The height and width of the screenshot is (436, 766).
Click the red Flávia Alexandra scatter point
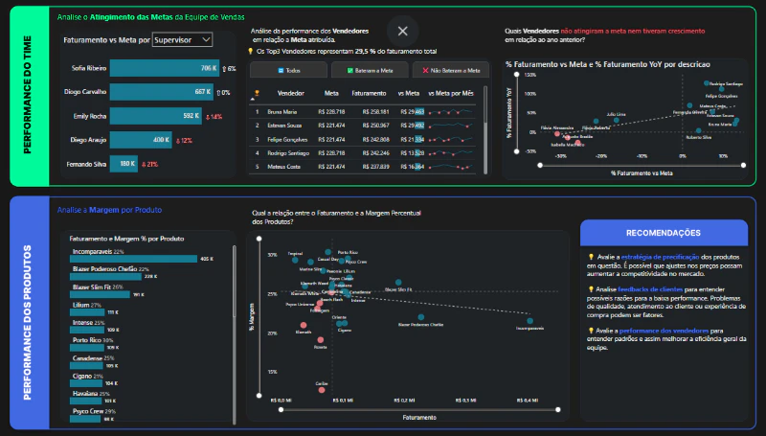[557, 133]
